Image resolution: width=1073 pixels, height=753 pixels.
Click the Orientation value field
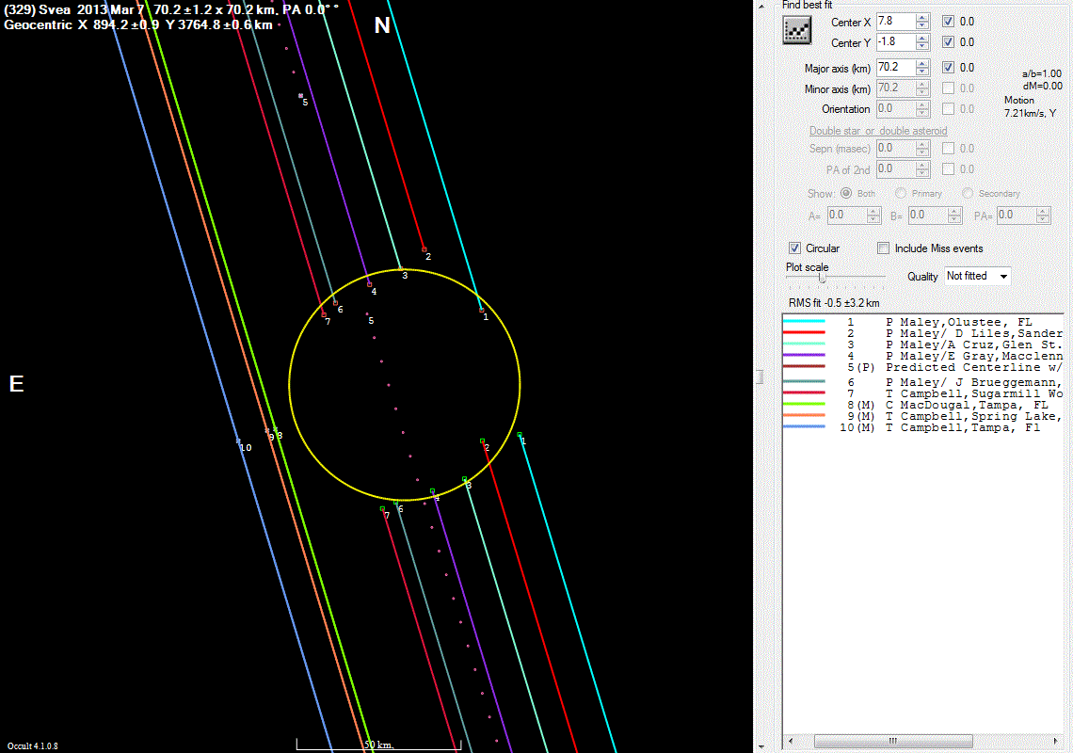[896, 108]
